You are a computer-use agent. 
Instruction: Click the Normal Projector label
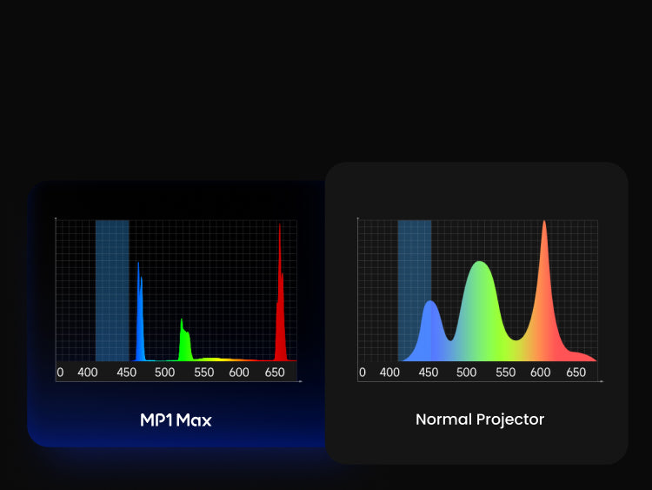[480, 420]
